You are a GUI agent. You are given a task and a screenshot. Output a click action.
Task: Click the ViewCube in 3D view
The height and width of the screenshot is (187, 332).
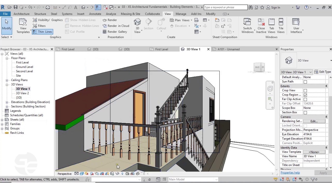pyautogui.click(x=259, y=67)
